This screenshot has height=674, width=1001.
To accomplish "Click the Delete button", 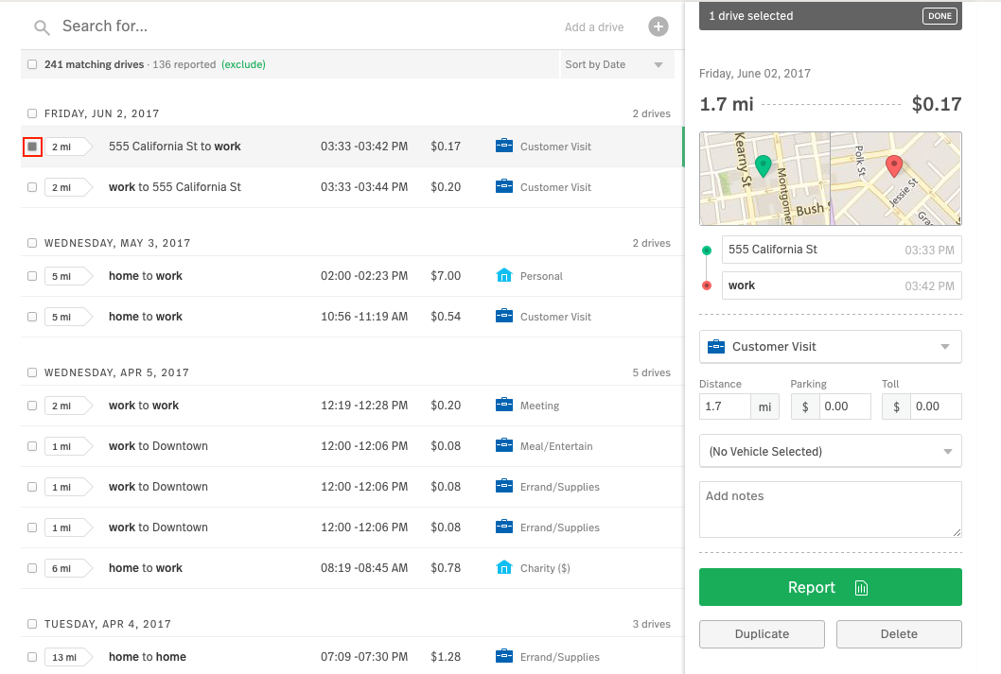I will pos(899,634).
